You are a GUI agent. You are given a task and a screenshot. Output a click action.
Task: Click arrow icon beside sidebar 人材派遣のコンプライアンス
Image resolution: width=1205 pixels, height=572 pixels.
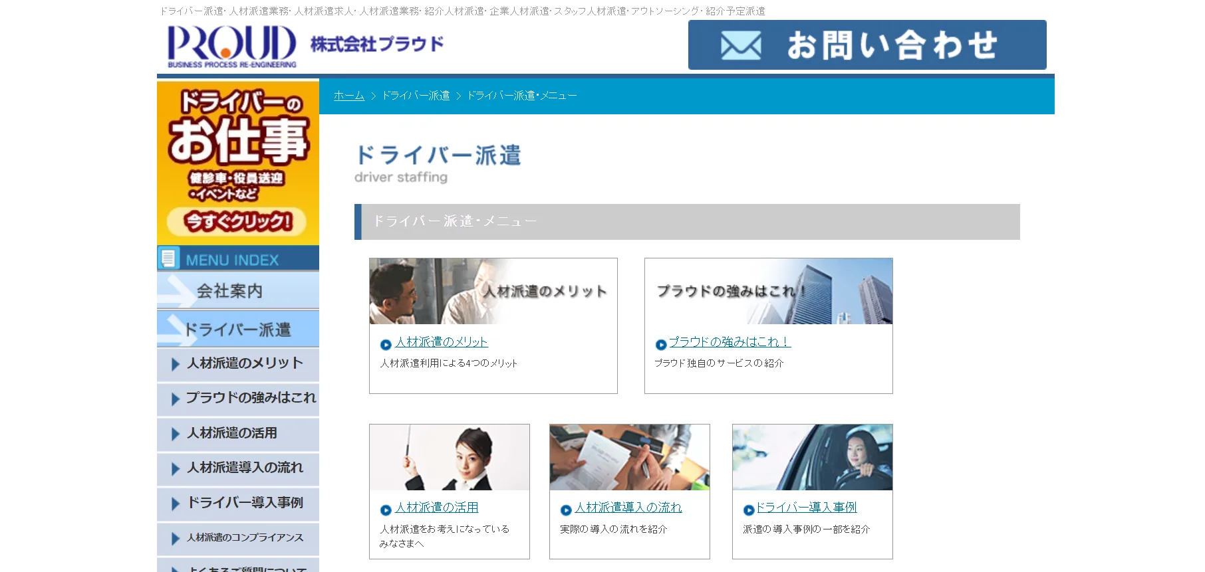click(x=176, y=539)
